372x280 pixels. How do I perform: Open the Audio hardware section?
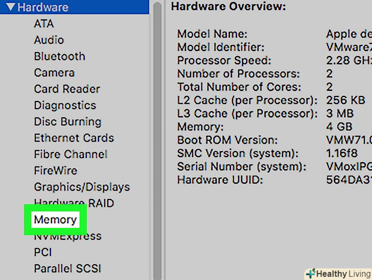(49, 40)
